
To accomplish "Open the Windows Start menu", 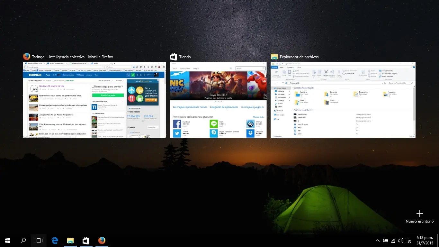I will pyautogui.click(x=8, y=240).
